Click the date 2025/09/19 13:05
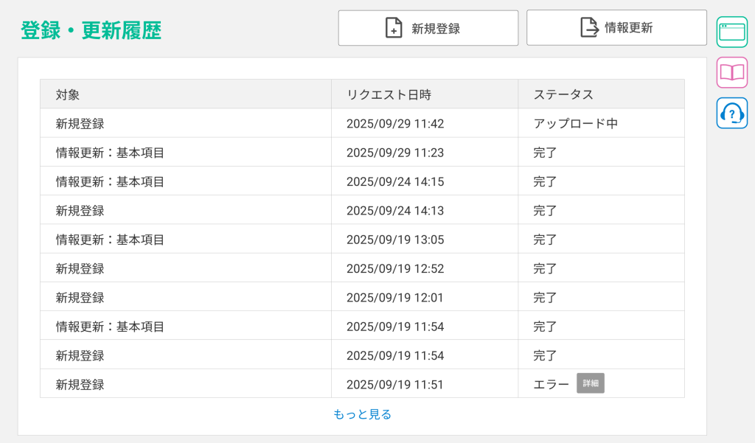Screen dimensions: 755x443 pos(395,240)
